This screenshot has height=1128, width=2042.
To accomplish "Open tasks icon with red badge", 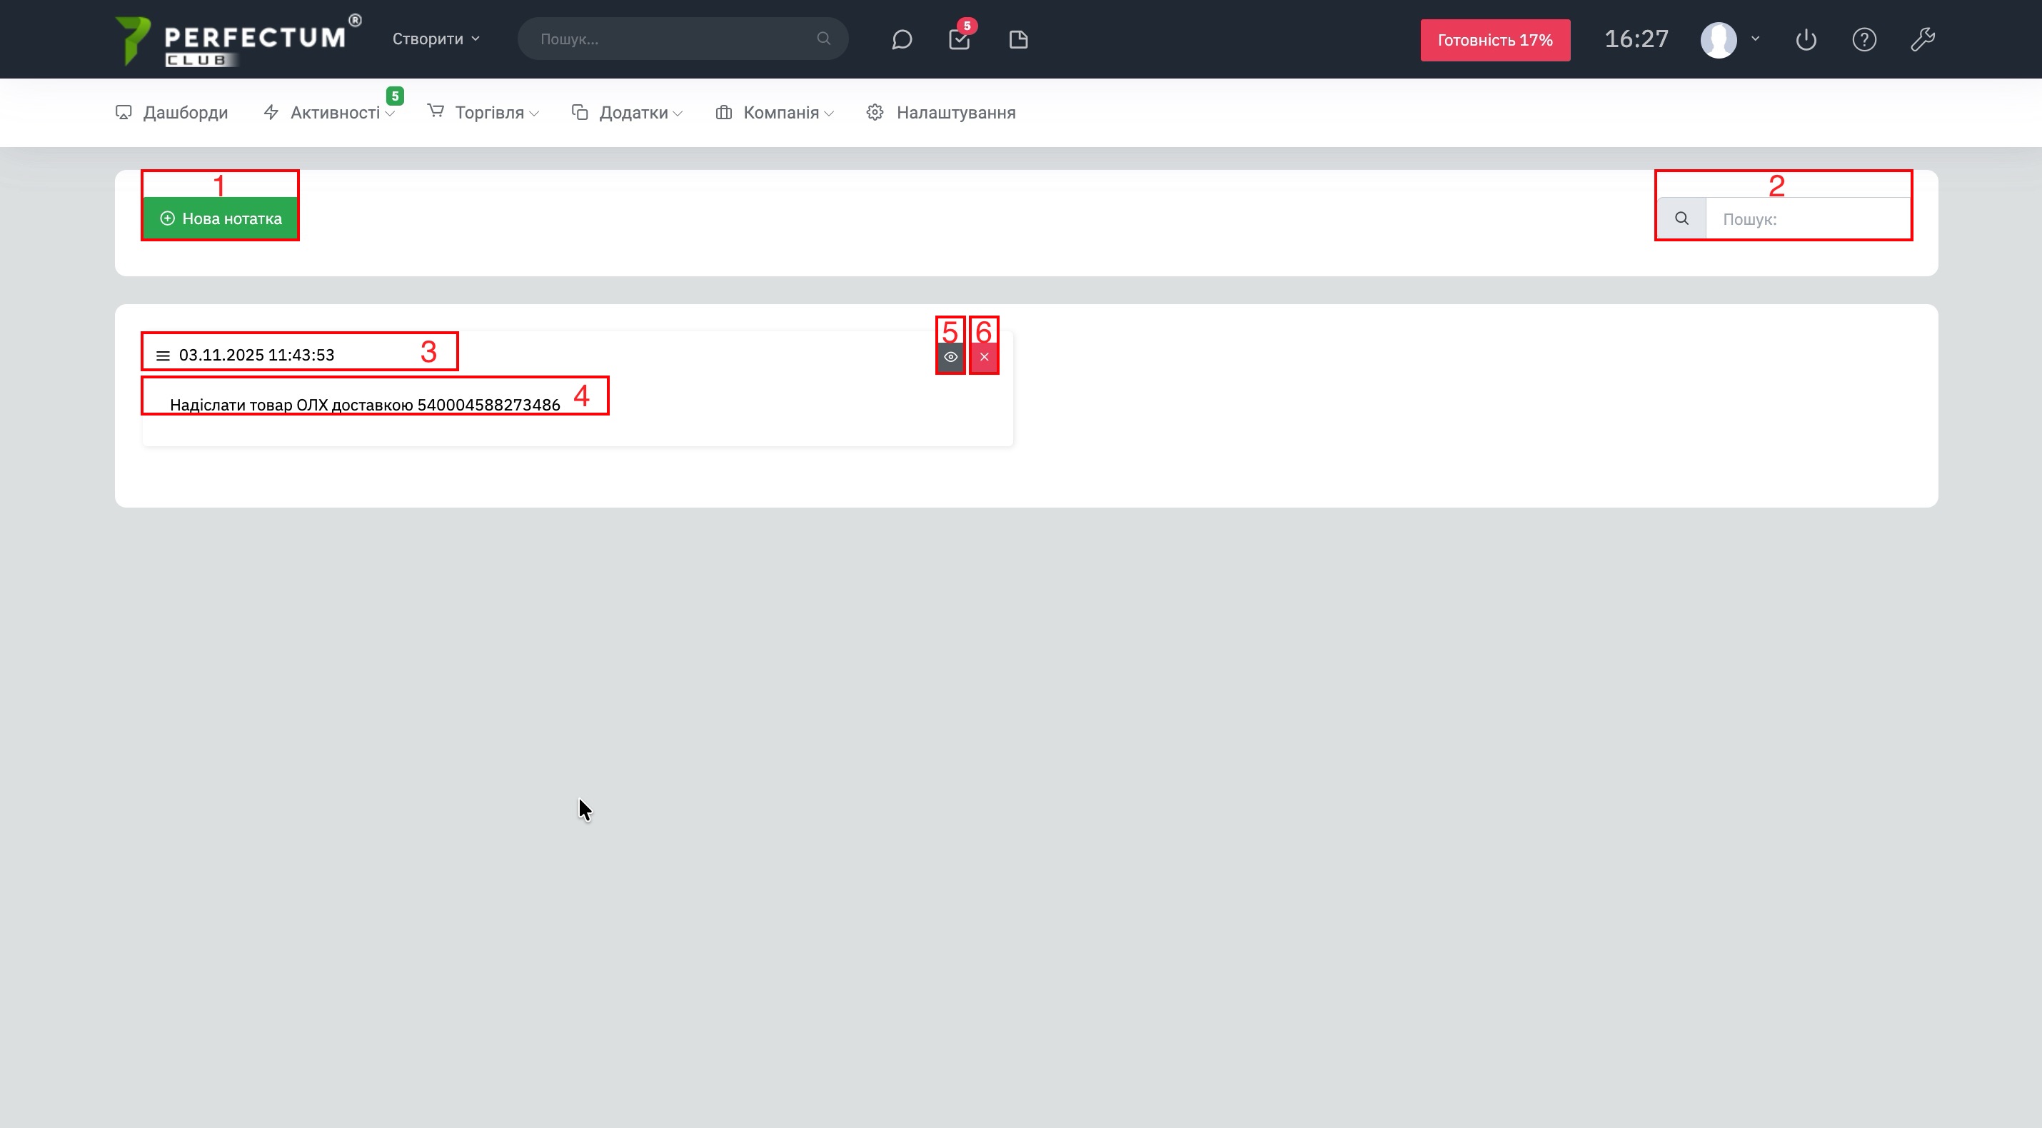I will pos(959,40).
